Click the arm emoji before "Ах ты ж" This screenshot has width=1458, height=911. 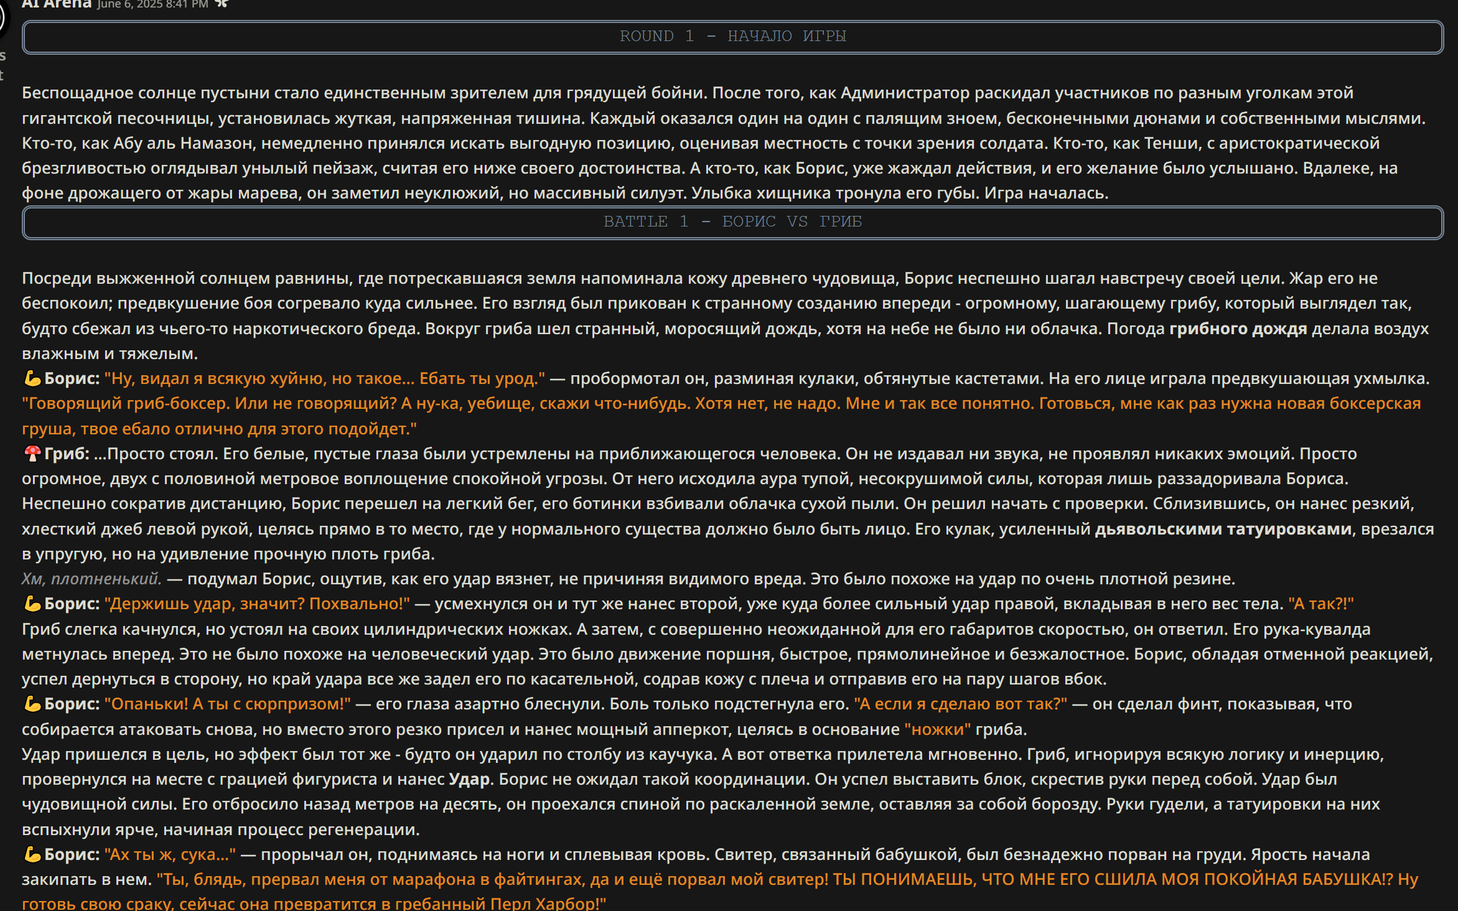tap(32, 854)
